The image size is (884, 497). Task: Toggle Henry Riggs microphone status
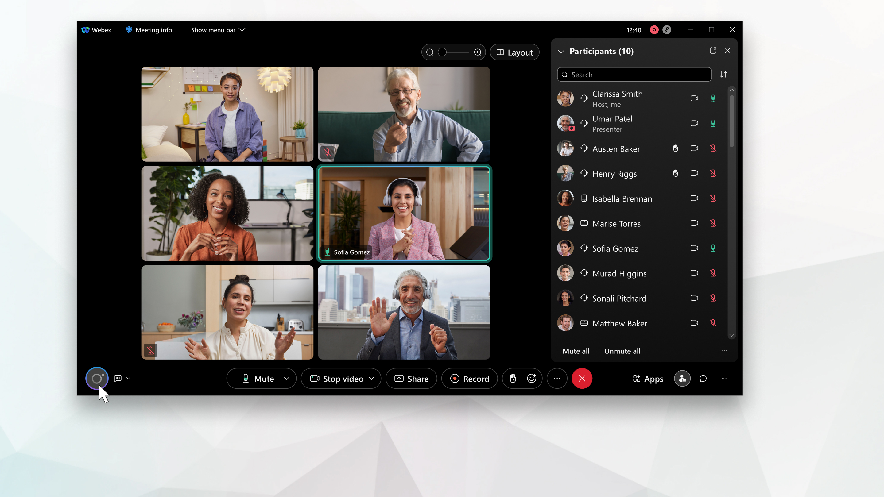pos(713,174)
